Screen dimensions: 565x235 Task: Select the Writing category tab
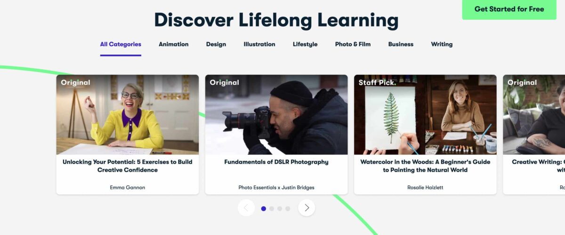coord(442,44)
